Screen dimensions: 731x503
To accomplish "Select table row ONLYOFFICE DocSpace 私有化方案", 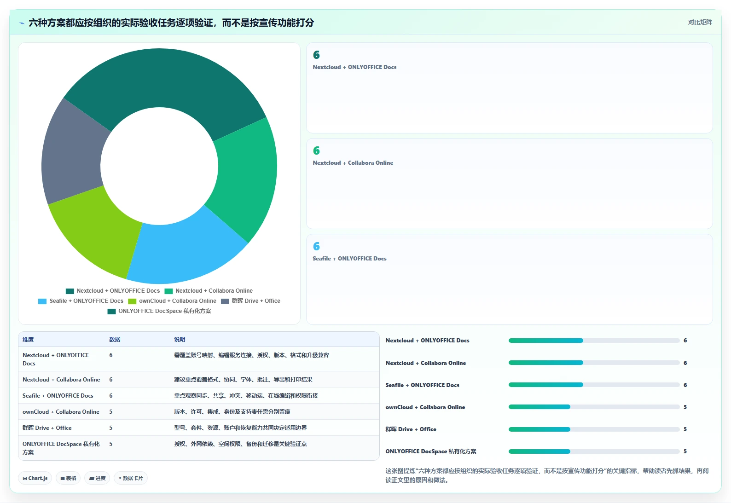I will [x=199, y=448].
